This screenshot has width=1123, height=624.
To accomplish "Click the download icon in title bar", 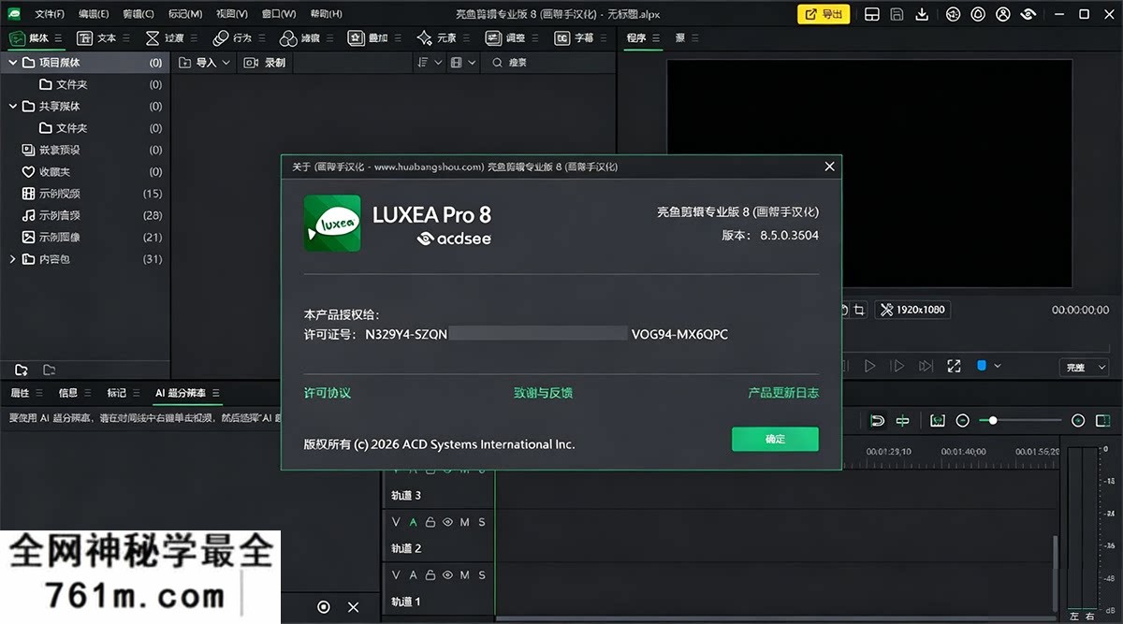I will (922, 14).
